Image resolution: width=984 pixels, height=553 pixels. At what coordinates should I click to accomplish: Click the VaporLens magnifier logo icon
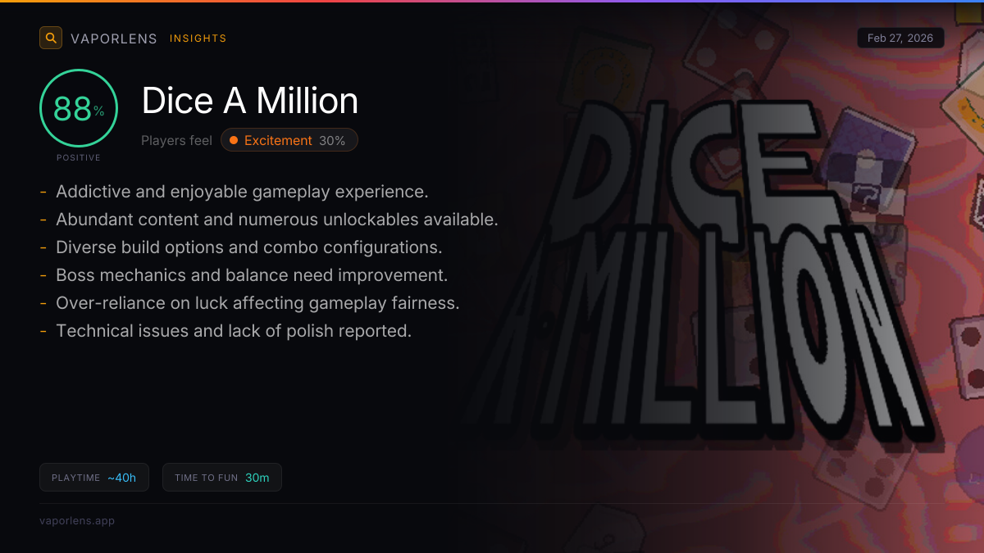51,38
